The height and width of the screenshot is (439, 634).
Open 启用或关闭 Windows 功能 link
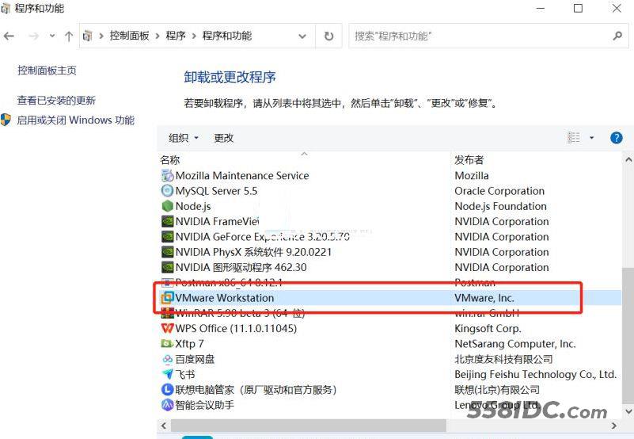tap(76, 120)
